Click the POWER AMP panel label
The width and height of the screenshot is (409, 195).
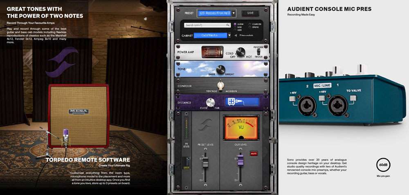186,52
